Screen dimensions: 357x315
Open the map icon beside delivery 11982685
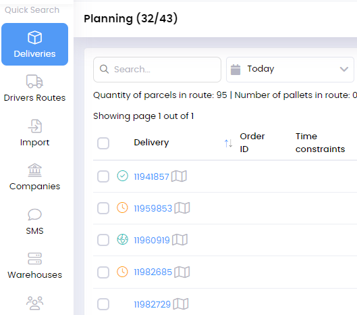click(x=182, y=272)
